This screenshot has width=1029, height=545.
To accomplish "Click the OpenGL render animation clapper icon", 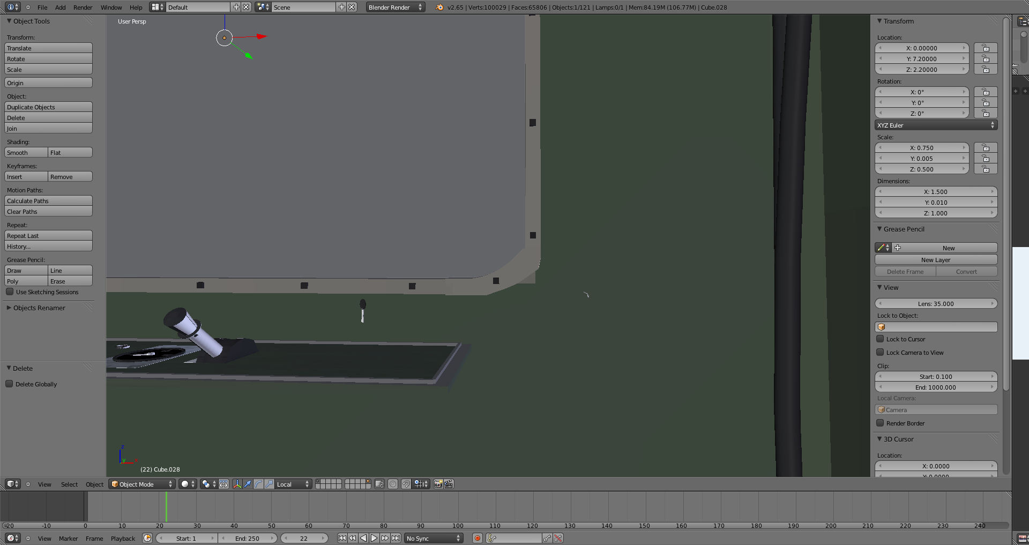I will (449, 484).
